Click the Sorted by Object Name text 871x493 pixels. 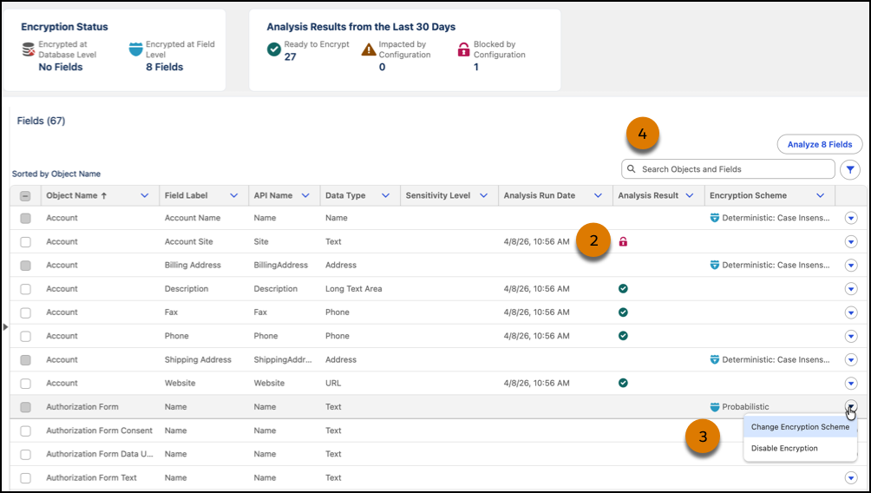tap(56, 174)
